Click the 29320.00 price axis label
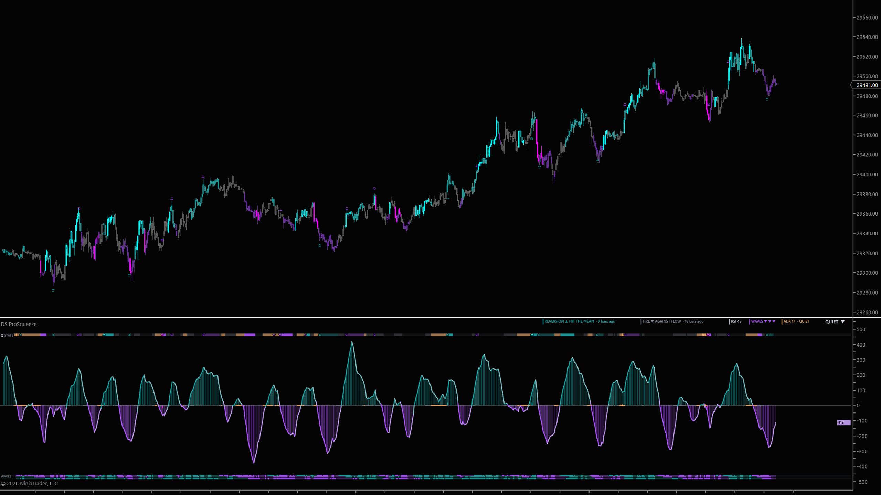The width and height of the screenshot is (881, 495). [x=867, y=253]
